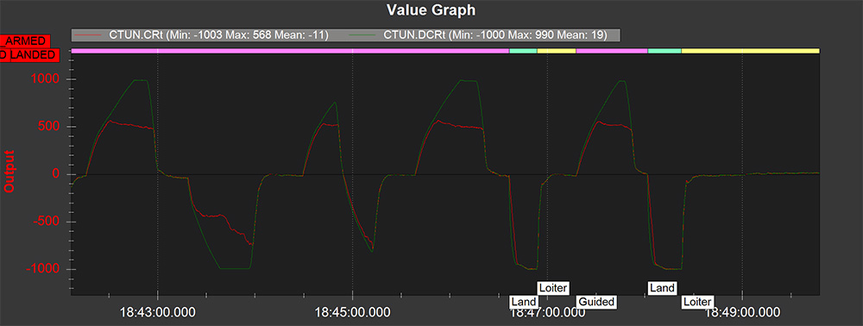The image size is (863, 326).
Task: Select the second Loiter mode marker
Action: 698,302
